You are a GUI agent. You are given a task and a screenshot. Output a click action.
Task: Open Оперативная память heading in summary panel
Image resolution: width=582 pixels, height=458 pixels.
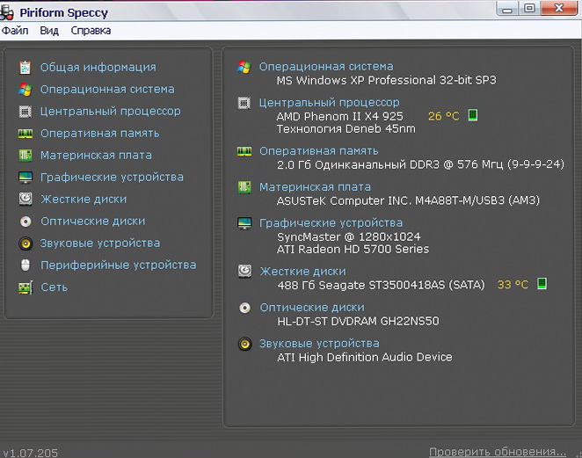318,151
